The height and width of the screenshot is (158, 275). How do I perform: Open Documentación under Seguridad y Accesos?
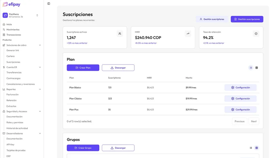click(14, 117)
